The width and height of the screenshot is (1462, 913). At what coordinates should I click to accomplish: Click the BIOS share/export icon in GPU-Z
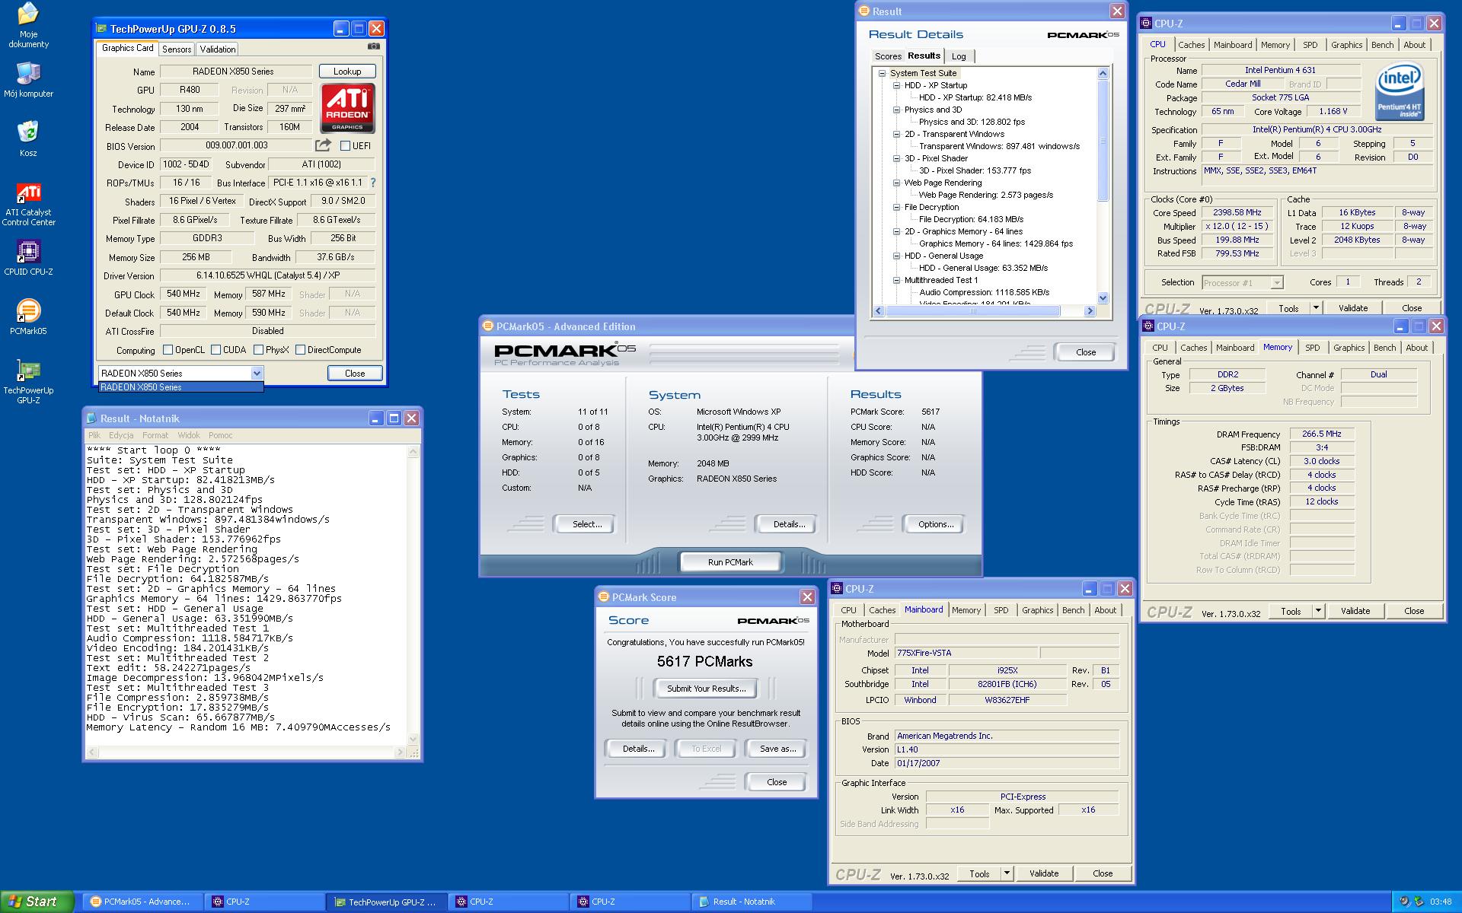[x=323, y=145]
